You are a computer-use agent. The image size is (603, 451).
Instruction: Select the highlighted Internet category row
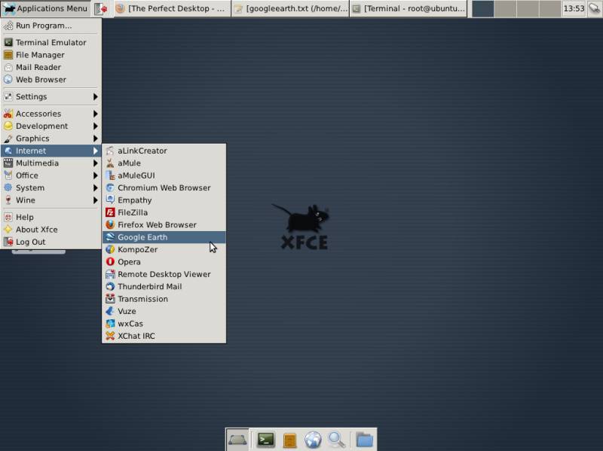tap(51, 151)
